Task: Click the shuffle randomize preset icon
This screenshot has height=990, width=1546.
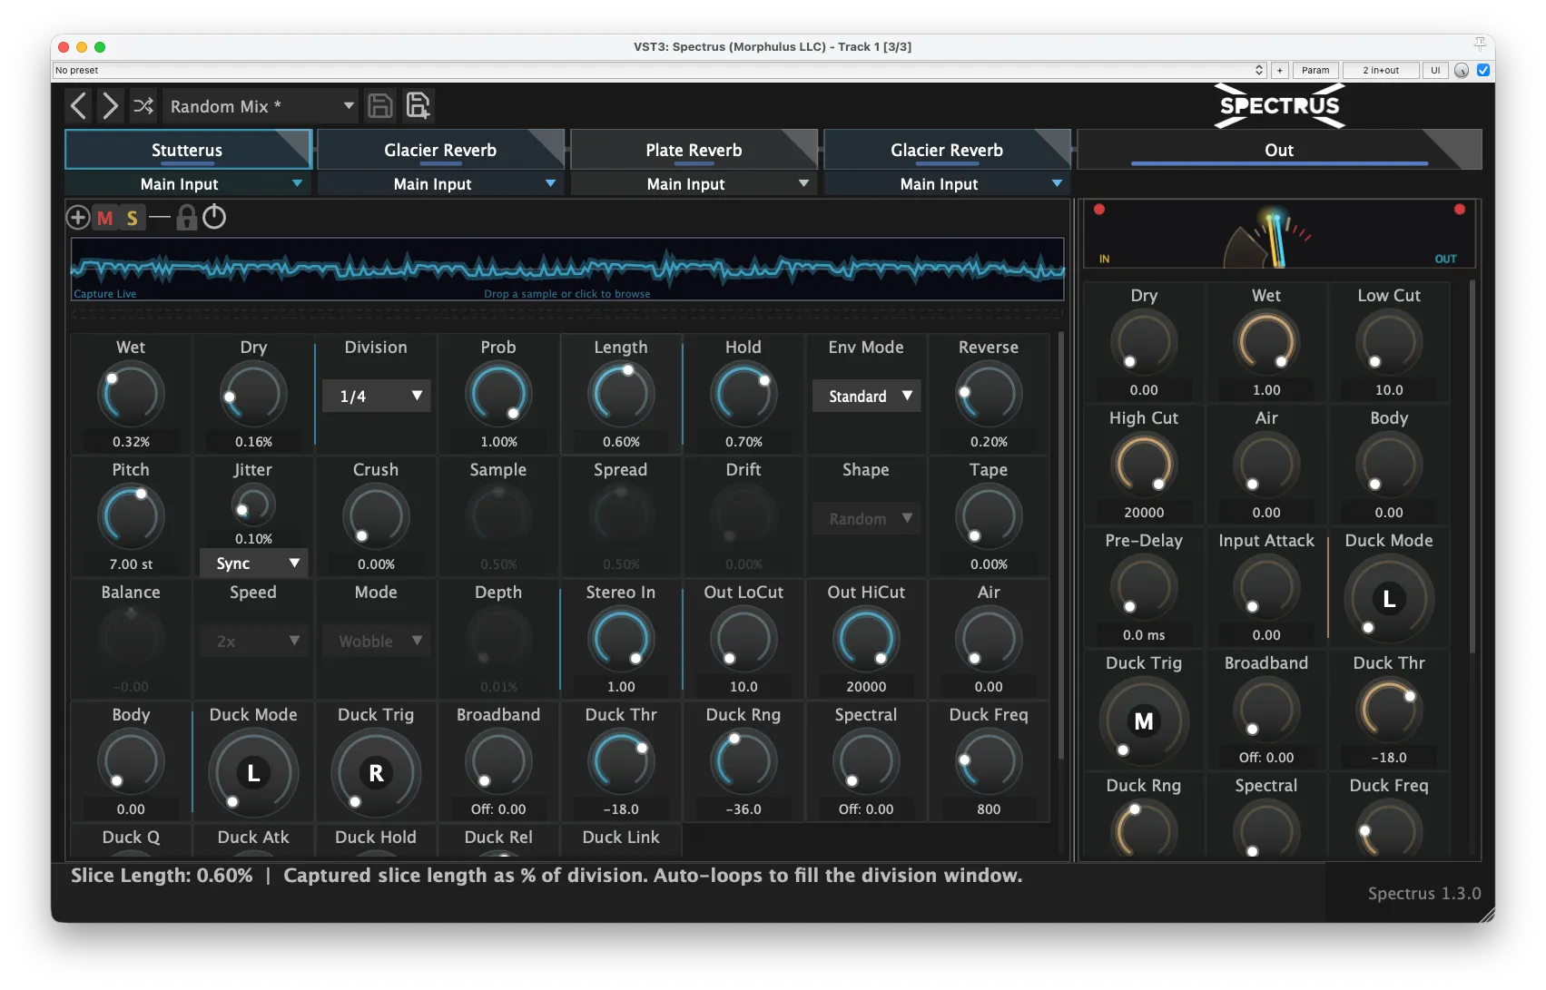Action: click(x=143, y=106)
